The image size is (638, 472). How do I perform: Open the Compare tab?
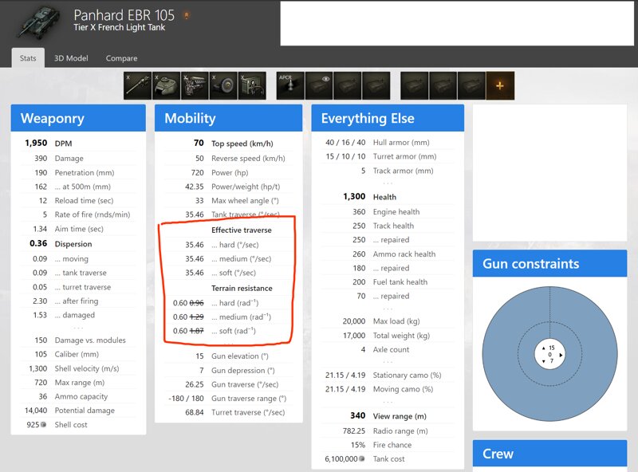pos(121,58)
